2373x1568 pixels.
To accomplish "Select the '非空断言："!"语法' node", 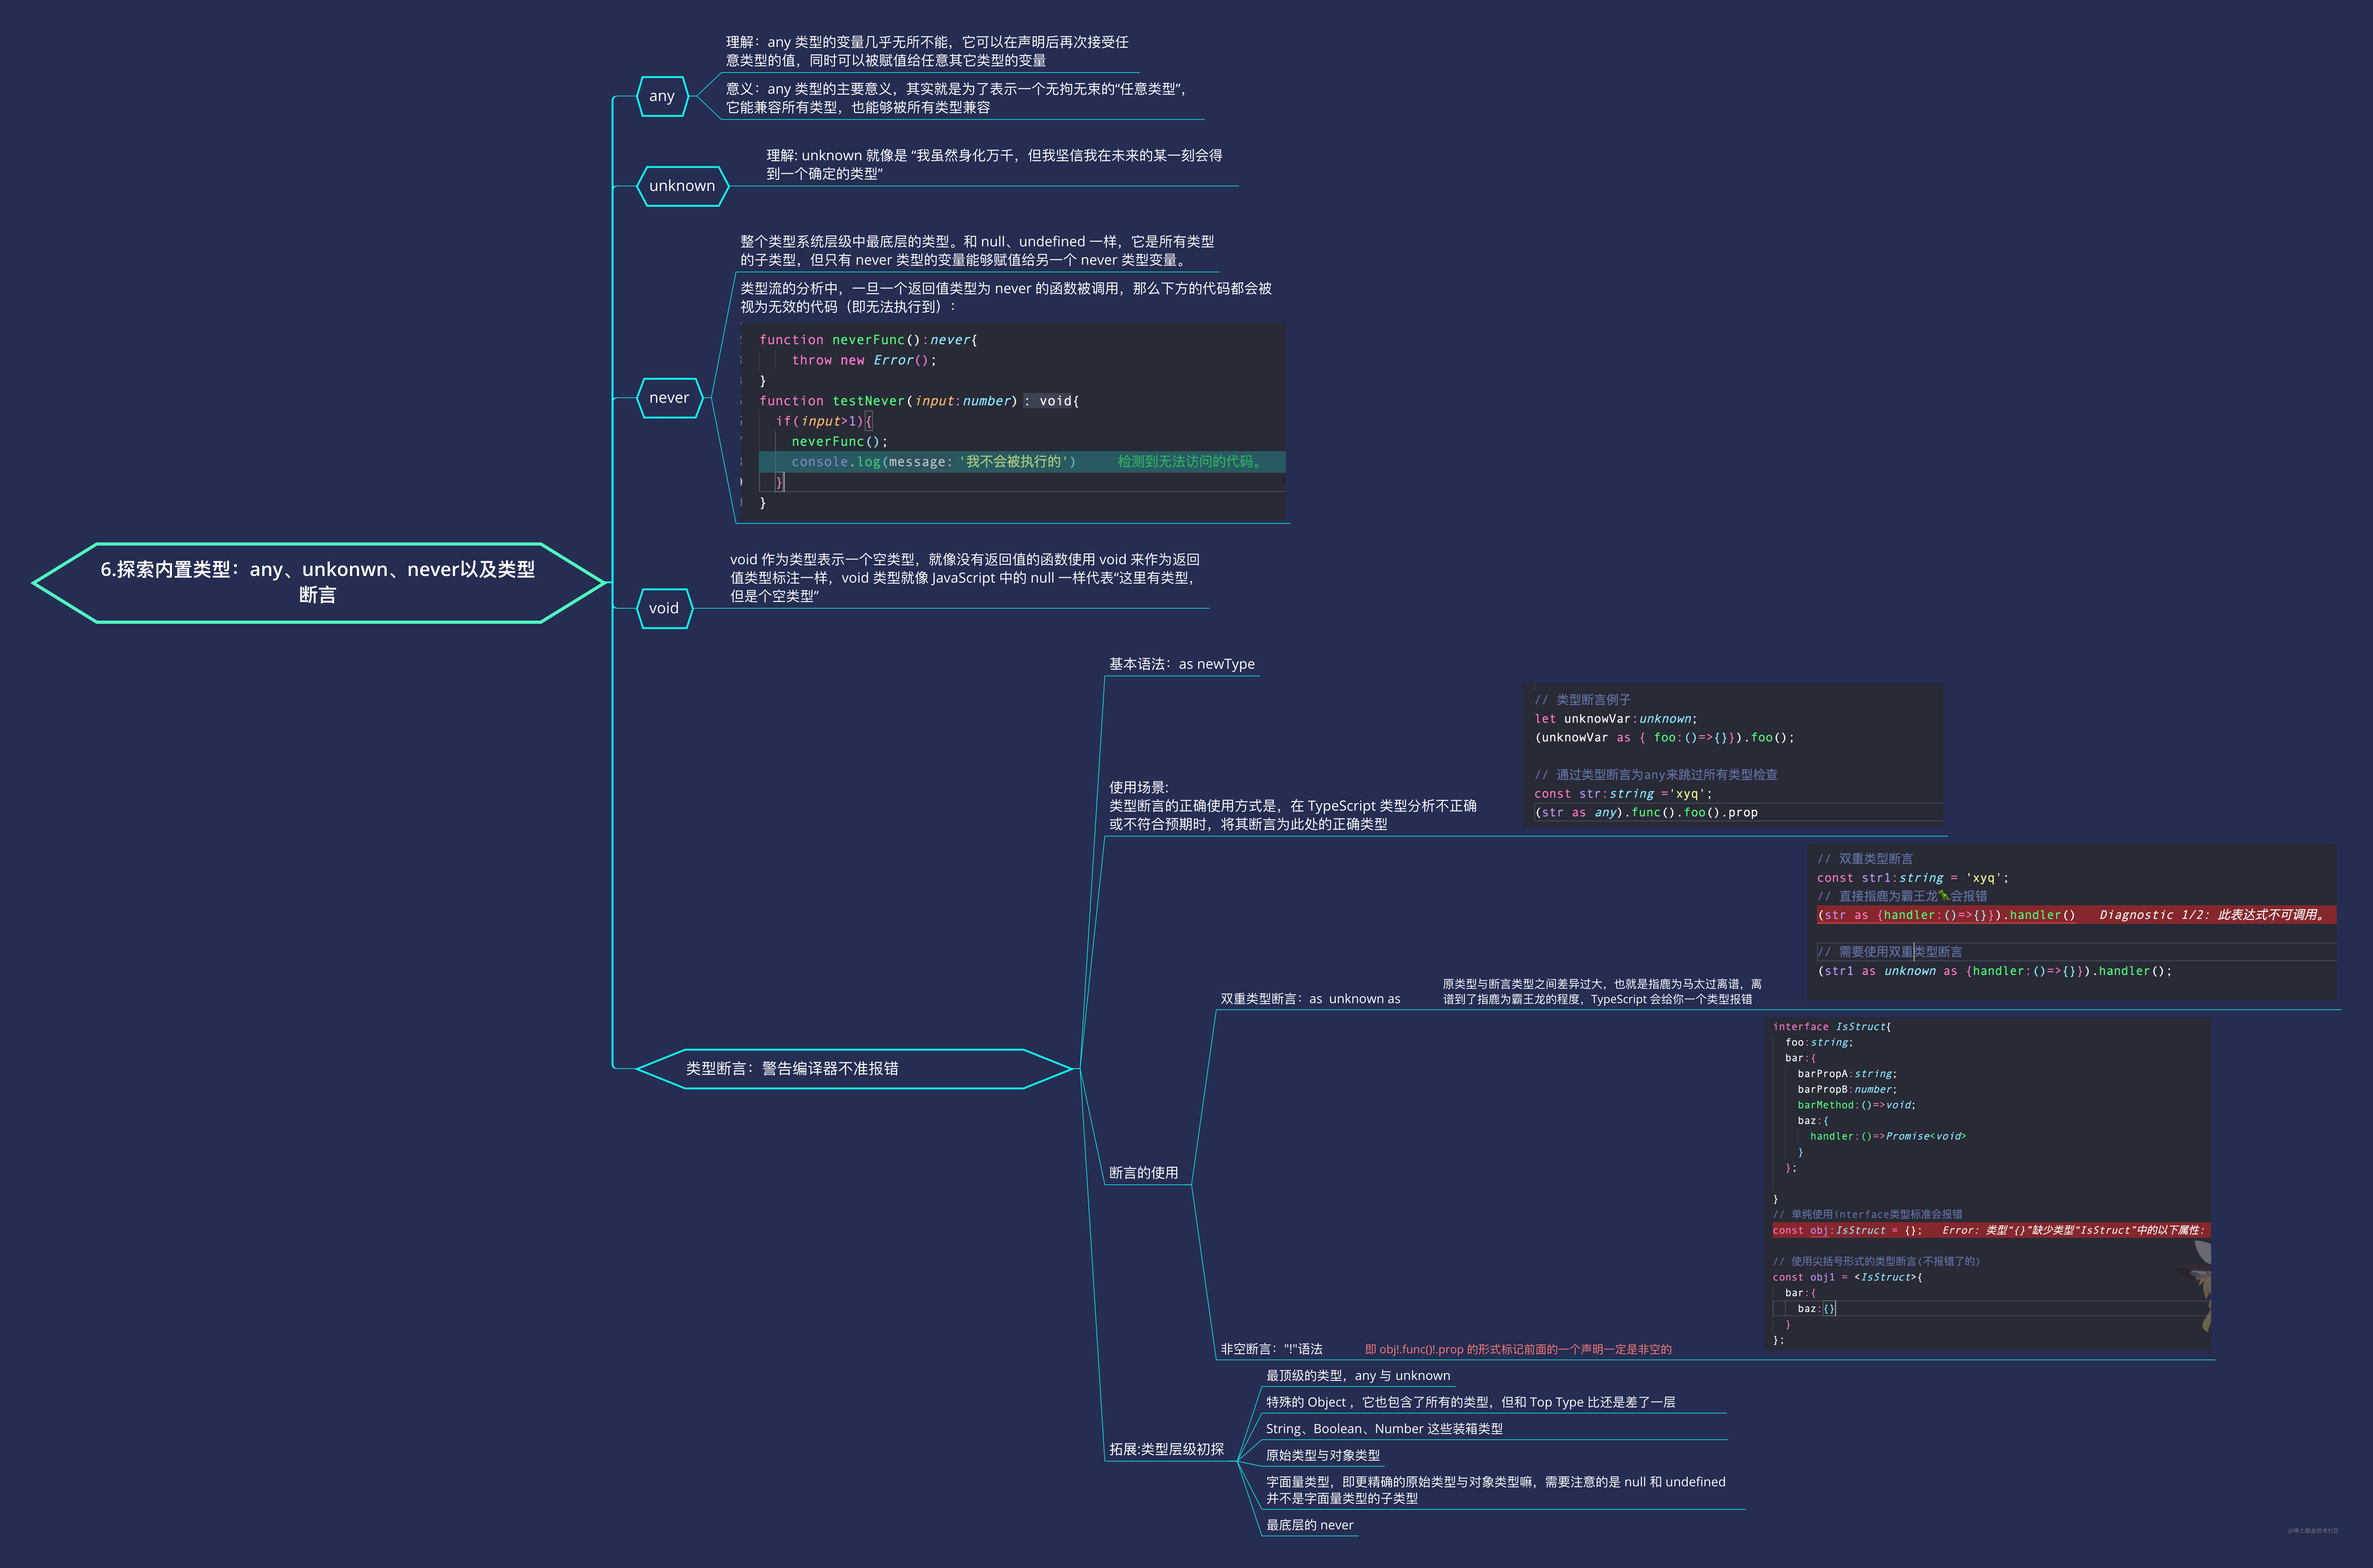I will click(x=1271, y=1349).
